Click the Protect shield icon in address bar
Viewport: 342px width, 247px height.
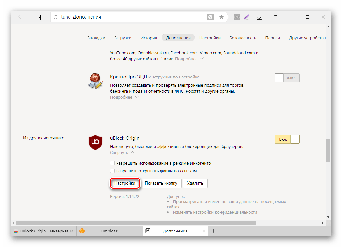(x=210, y=17)
